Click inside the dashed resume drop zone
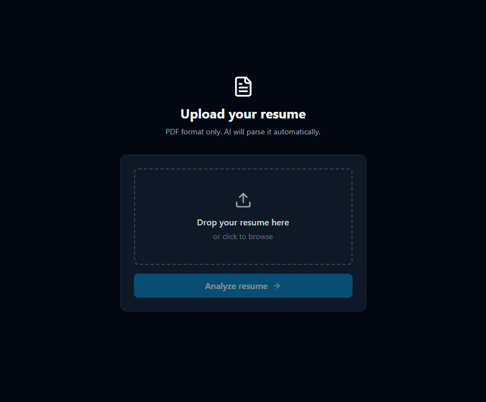This screenshot has height=402, width=486. click(243, 217)
